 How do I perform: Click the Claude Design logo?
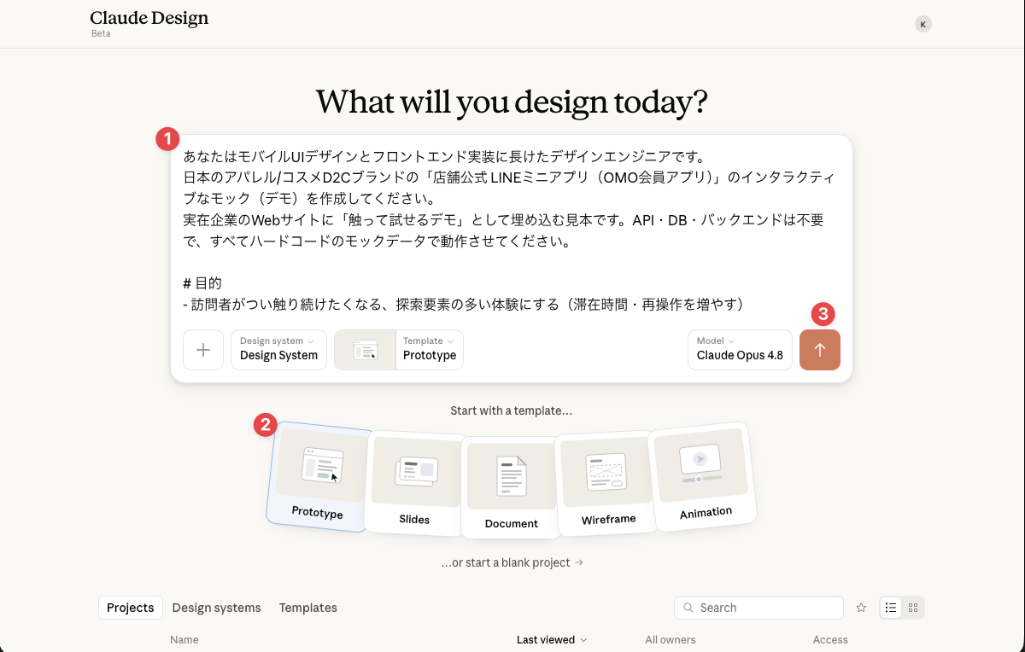149,19
